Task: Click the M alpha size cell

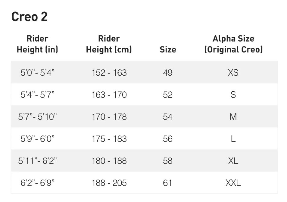Action: (233, 117)
